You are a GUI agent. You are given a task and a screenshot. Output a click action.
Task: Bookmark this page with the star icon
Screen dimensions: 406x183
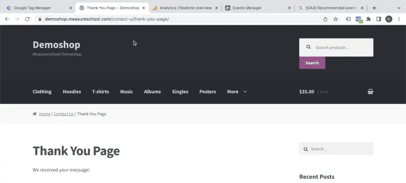click(x=335, y=19)
